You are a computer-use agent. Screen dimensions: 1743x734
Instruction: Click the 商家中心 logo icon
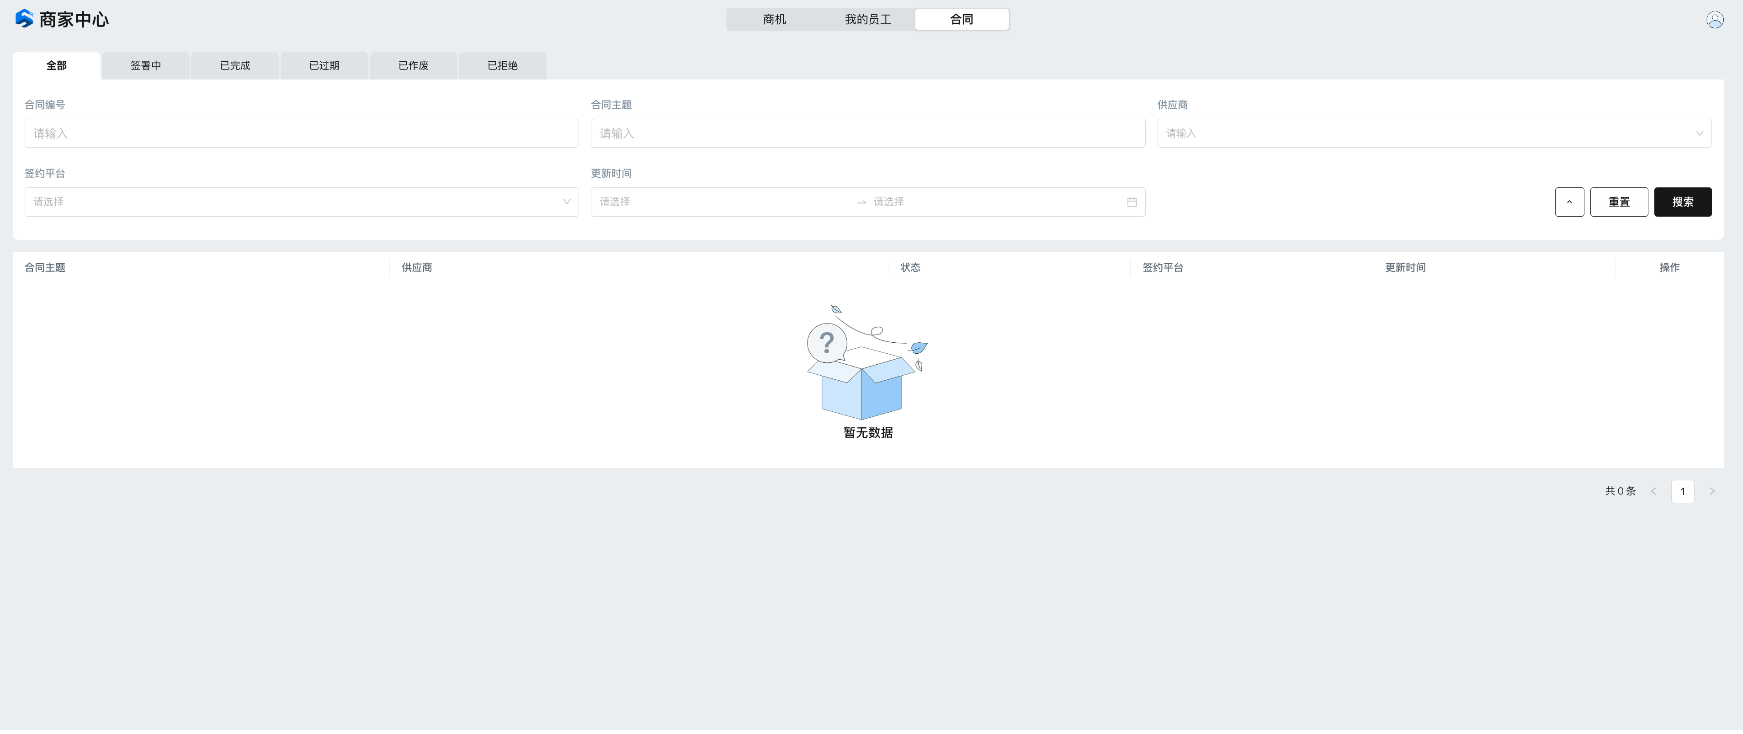point(24,19)
